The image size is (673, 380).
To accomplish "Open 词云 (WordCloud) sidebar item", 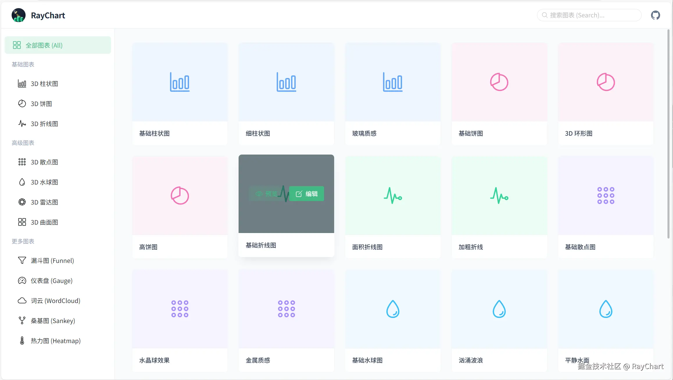I will point(55,301).
